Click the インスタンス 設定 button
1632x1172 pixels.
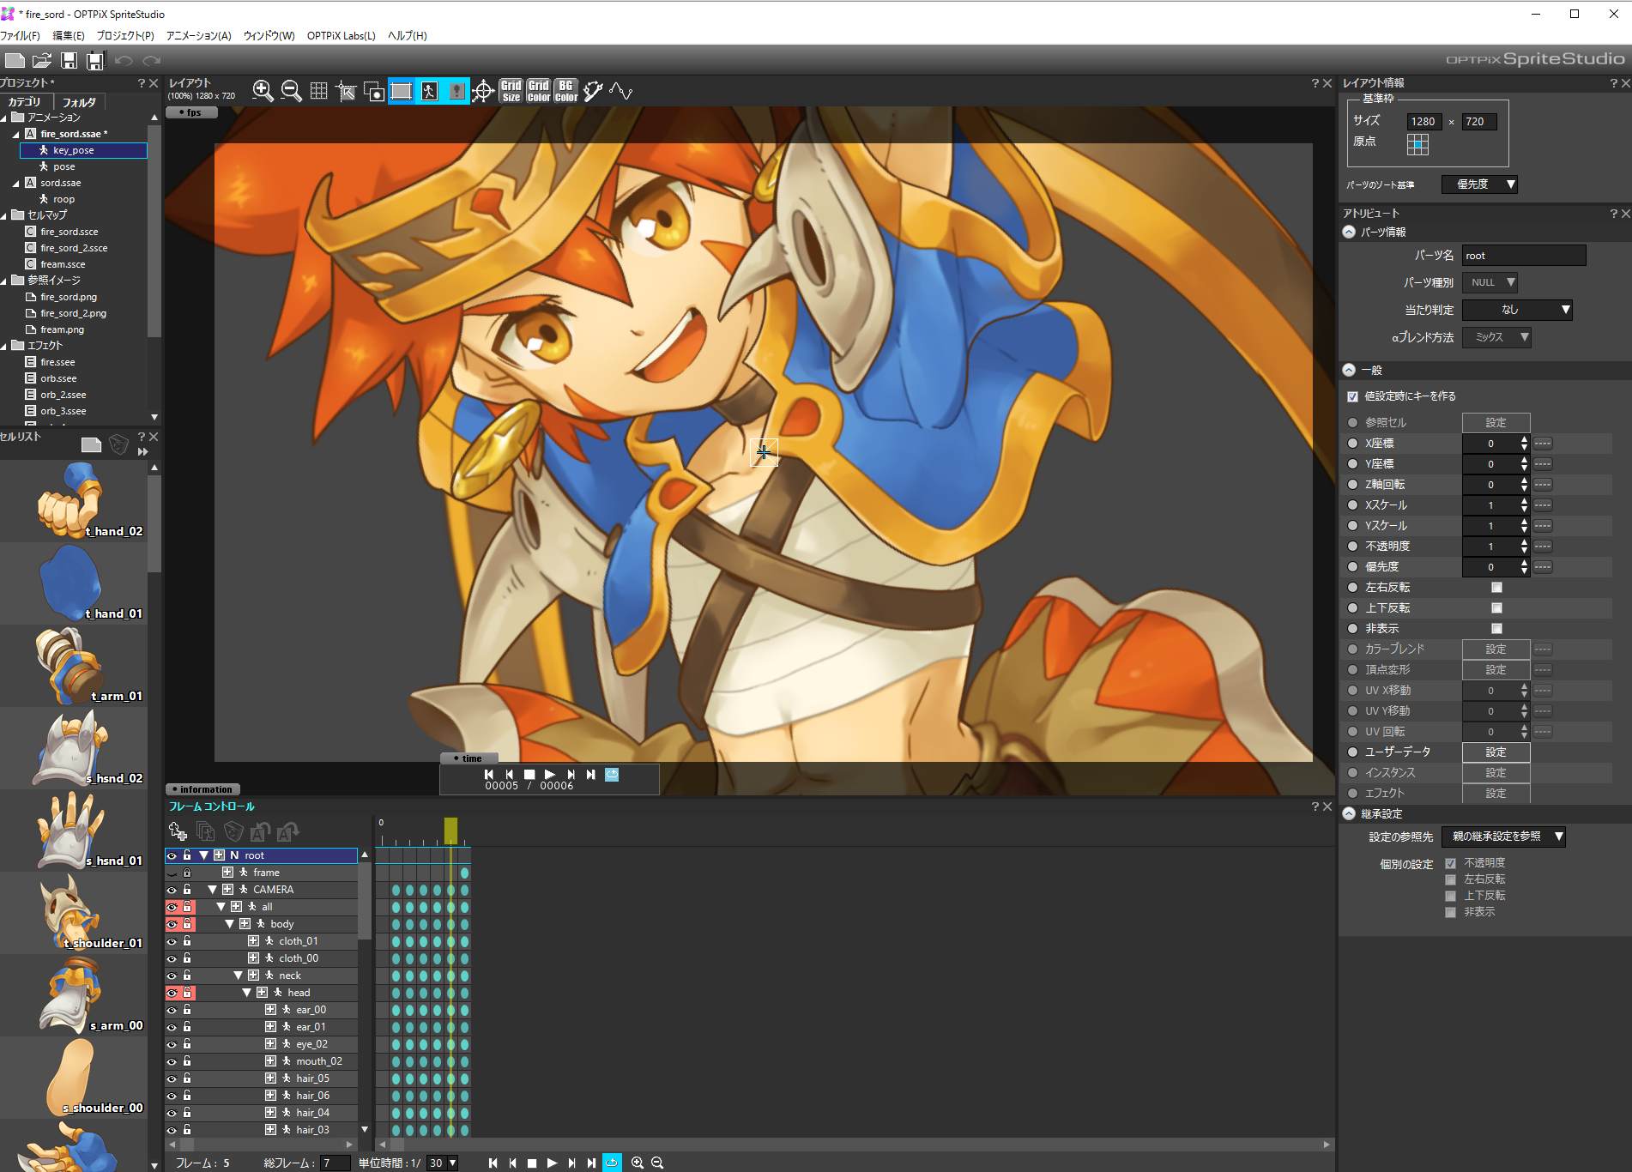tap(1496, 773)
